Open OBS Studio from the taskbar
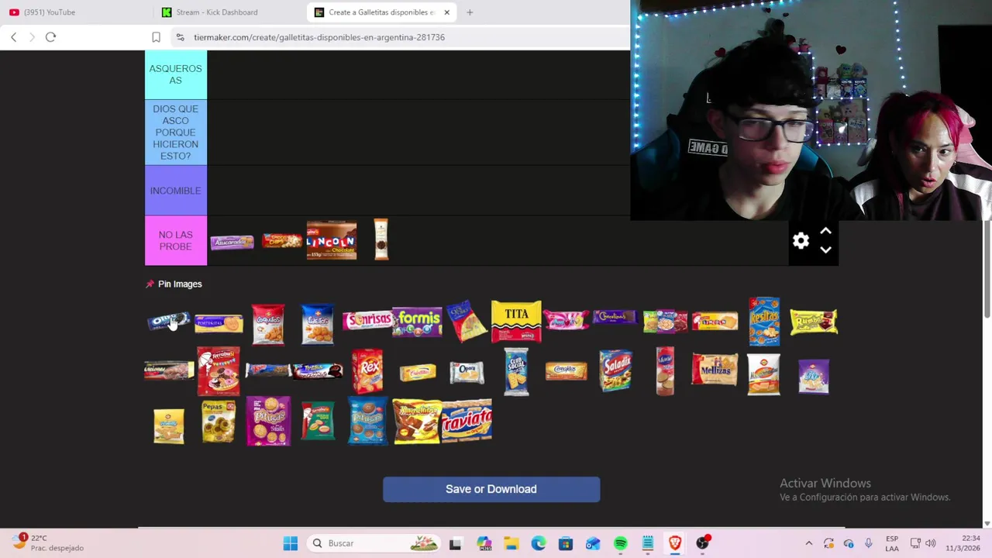Image resolution: width=992 pixels, height=558 pixels. click(x=702, y=543)
